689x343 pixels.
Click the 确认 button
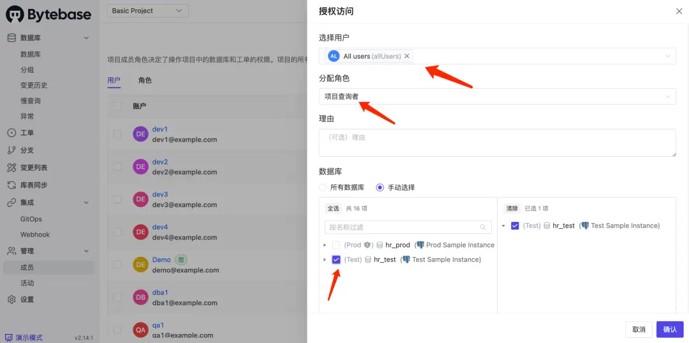(670, 330)
